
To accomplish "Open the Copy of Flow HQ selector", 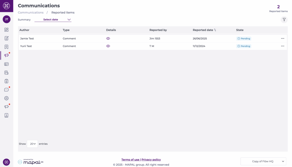I will pyautogui.click(x=263, y=161).
